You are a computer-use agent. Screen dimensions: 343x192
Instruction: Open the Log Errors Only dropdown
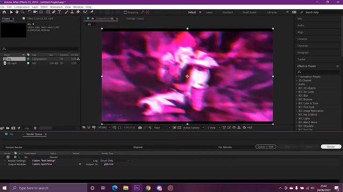click(x=115, y=161)
